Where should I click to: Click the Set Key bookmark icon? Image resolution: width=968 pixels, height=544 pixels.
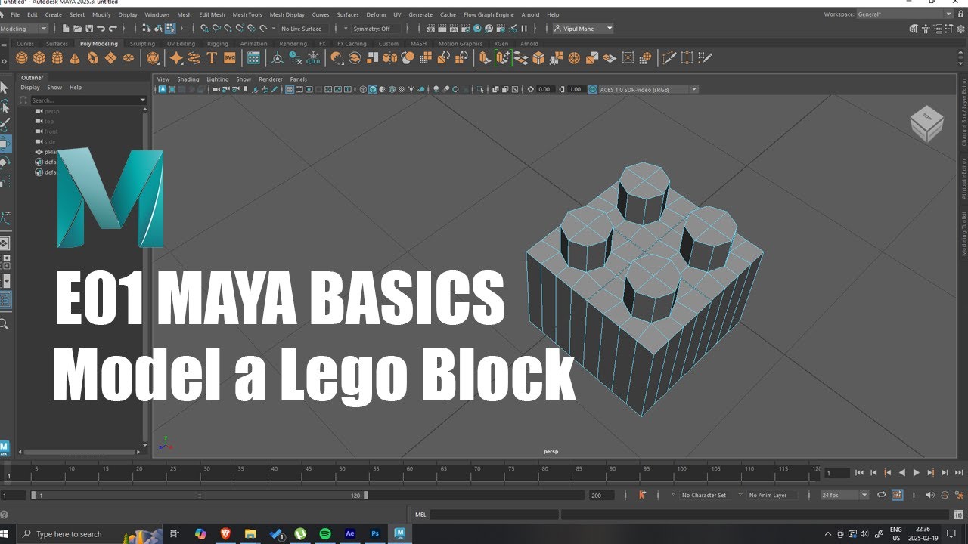coord(642,495)
